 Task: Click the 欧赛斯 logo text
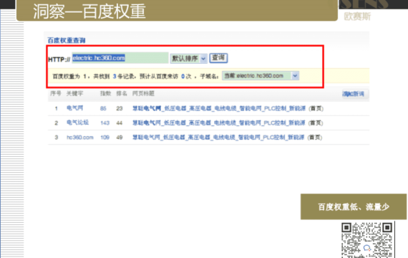click(x=357, y=16)
